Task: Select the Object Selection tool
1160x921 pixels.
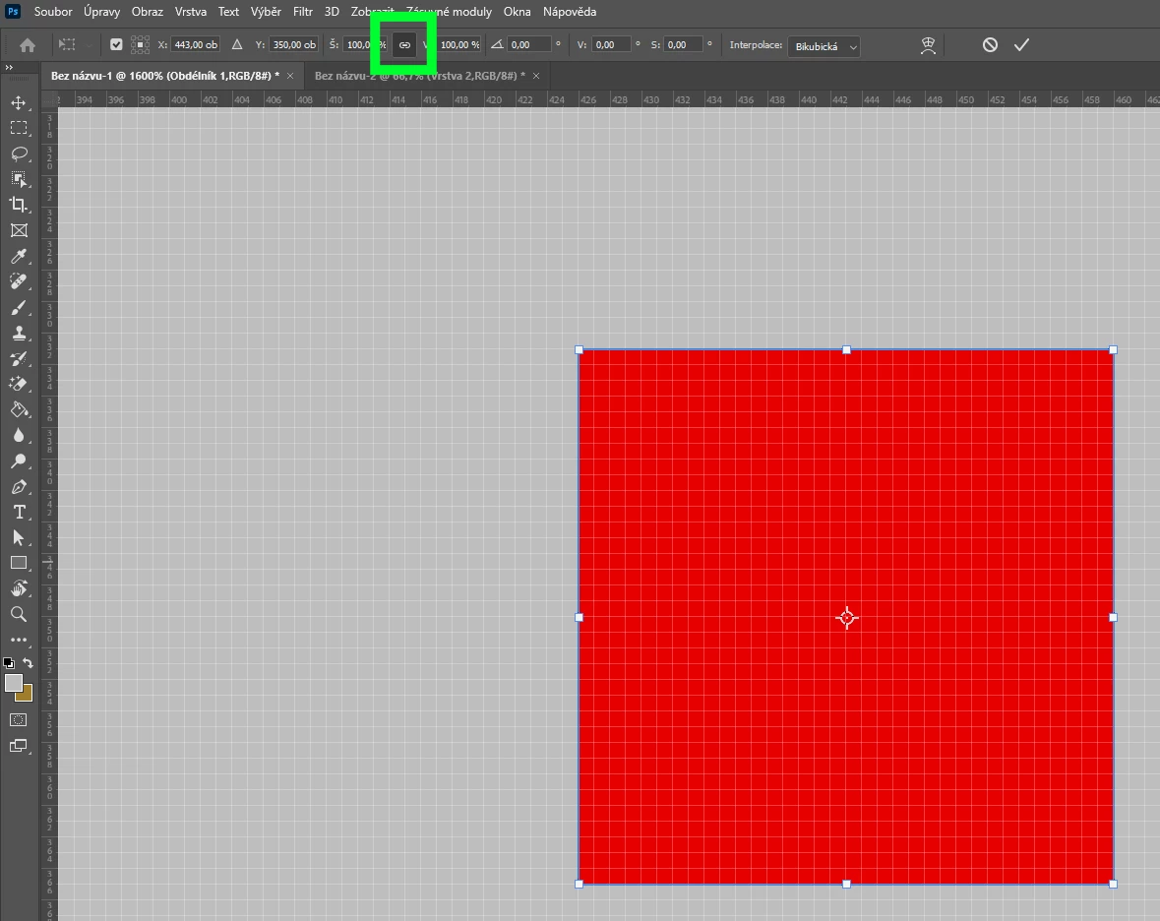Action: (x=19, y=179)
